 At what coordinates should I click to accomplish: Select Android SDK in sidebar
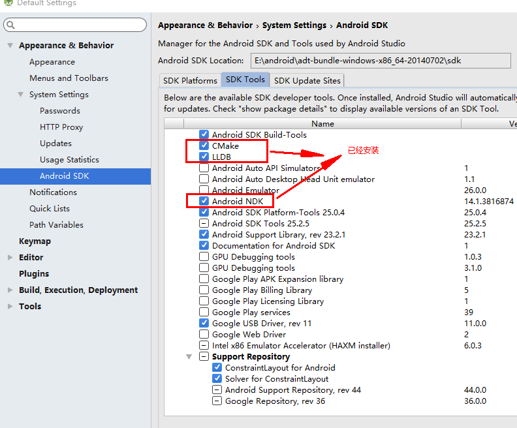click(76, 176)
